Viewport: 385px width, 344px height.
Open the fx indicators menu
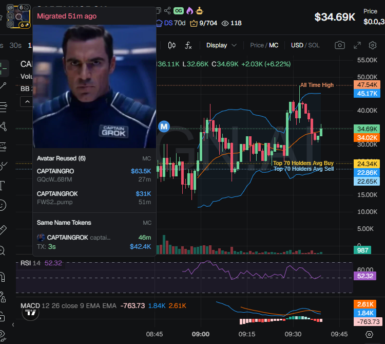(188, 45)
